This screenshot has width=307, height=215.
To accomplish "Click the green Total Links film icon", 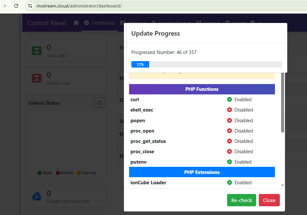I will [x=37, y=51].
